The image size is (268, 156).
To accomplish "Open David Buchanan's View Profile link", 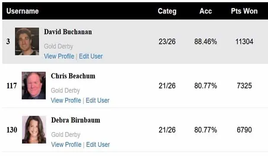I will click(59, 56).
